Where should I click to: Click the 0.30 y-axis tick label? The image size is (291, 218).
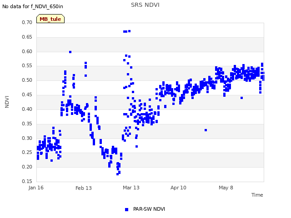pos(27,138)
